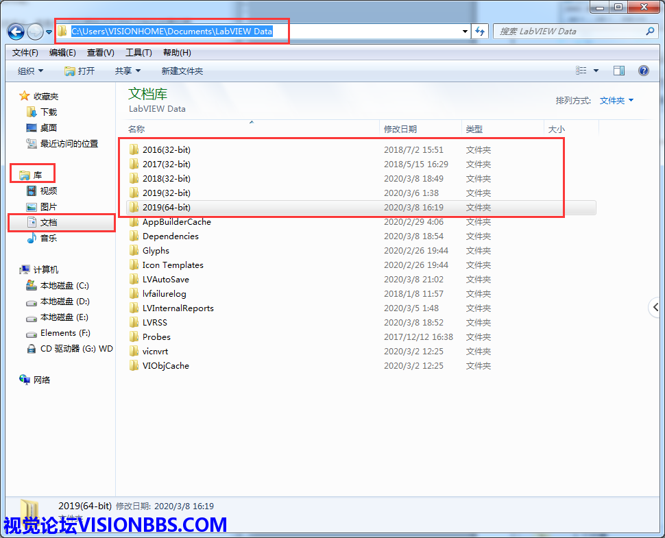
Task: Toggle the preview pane icon
Action: (619, 71)
